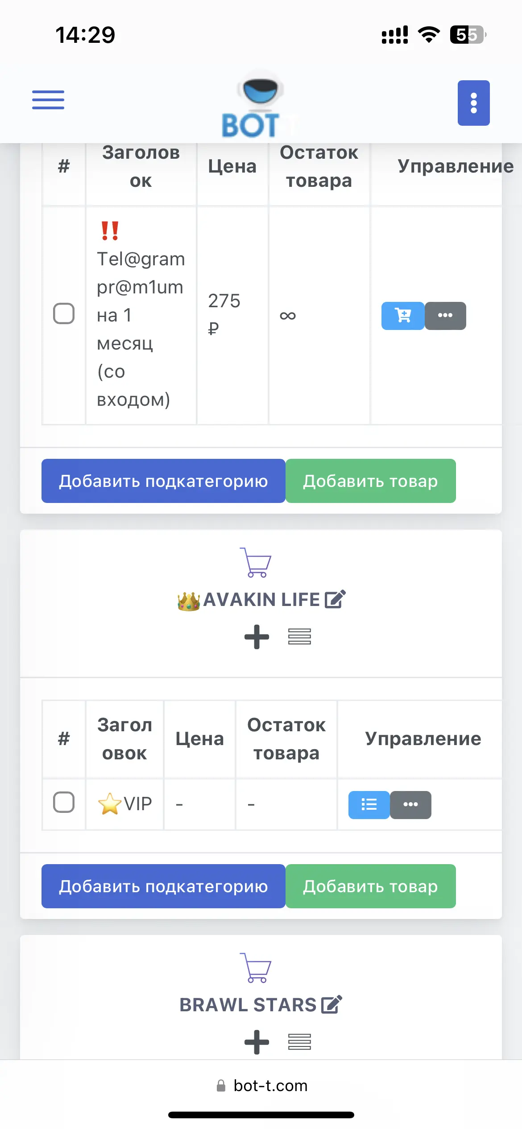Click "Добавить товар" under AVAKIN LIFE table
Image resolution: width=522 pixels, height=1129 pixels.
[371, 886]
